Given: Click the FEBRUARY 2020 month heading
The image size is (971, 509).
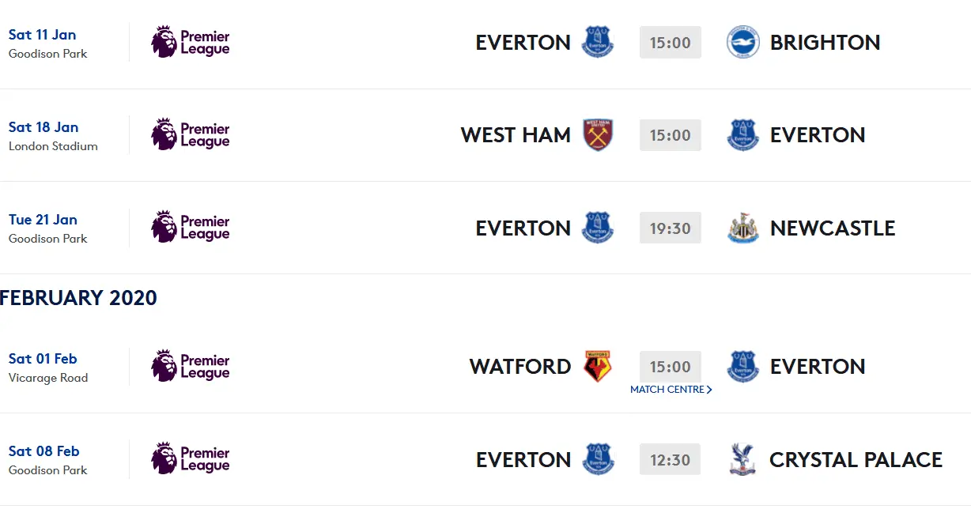Looking at the screenshot, I should [x=79, y=298].
